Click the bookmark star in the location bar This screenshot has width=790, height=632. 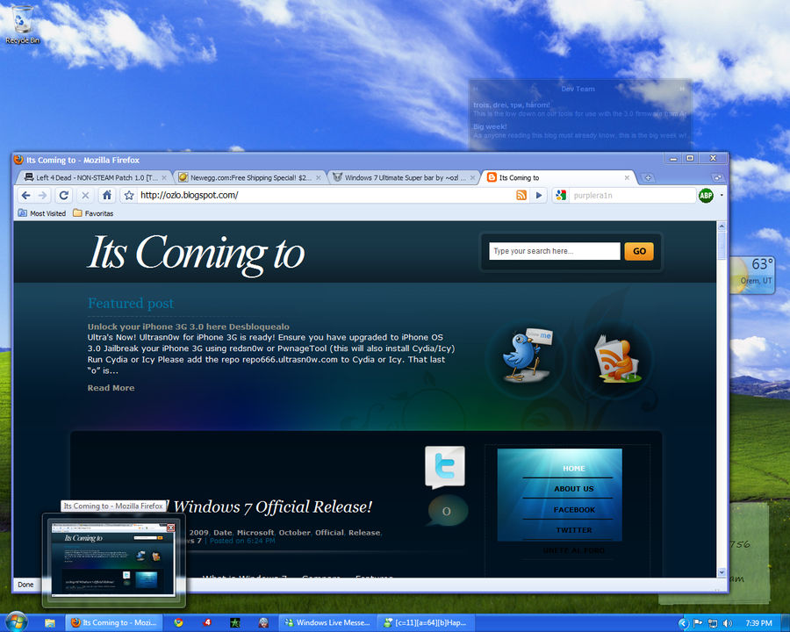pyautogui.click(x=128, y=195)
